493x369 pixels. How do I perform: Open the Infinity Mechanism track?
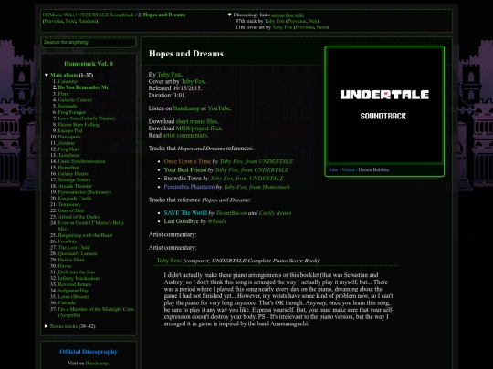[x=79, y=278]
